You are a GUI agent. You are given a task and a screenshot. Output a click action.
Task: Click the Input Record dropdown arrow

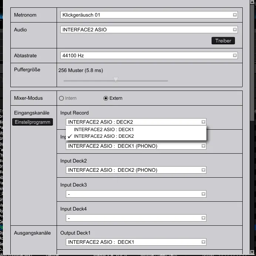coord(203,122)
